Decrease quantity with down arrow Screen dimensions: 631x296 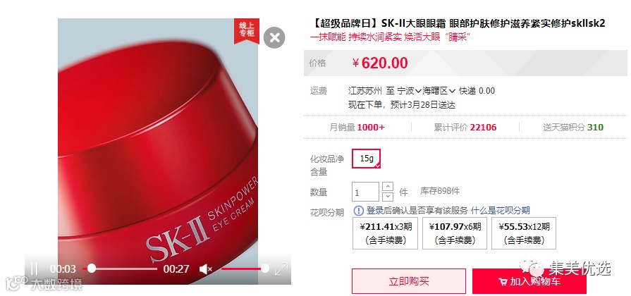[x=388, y=197]
